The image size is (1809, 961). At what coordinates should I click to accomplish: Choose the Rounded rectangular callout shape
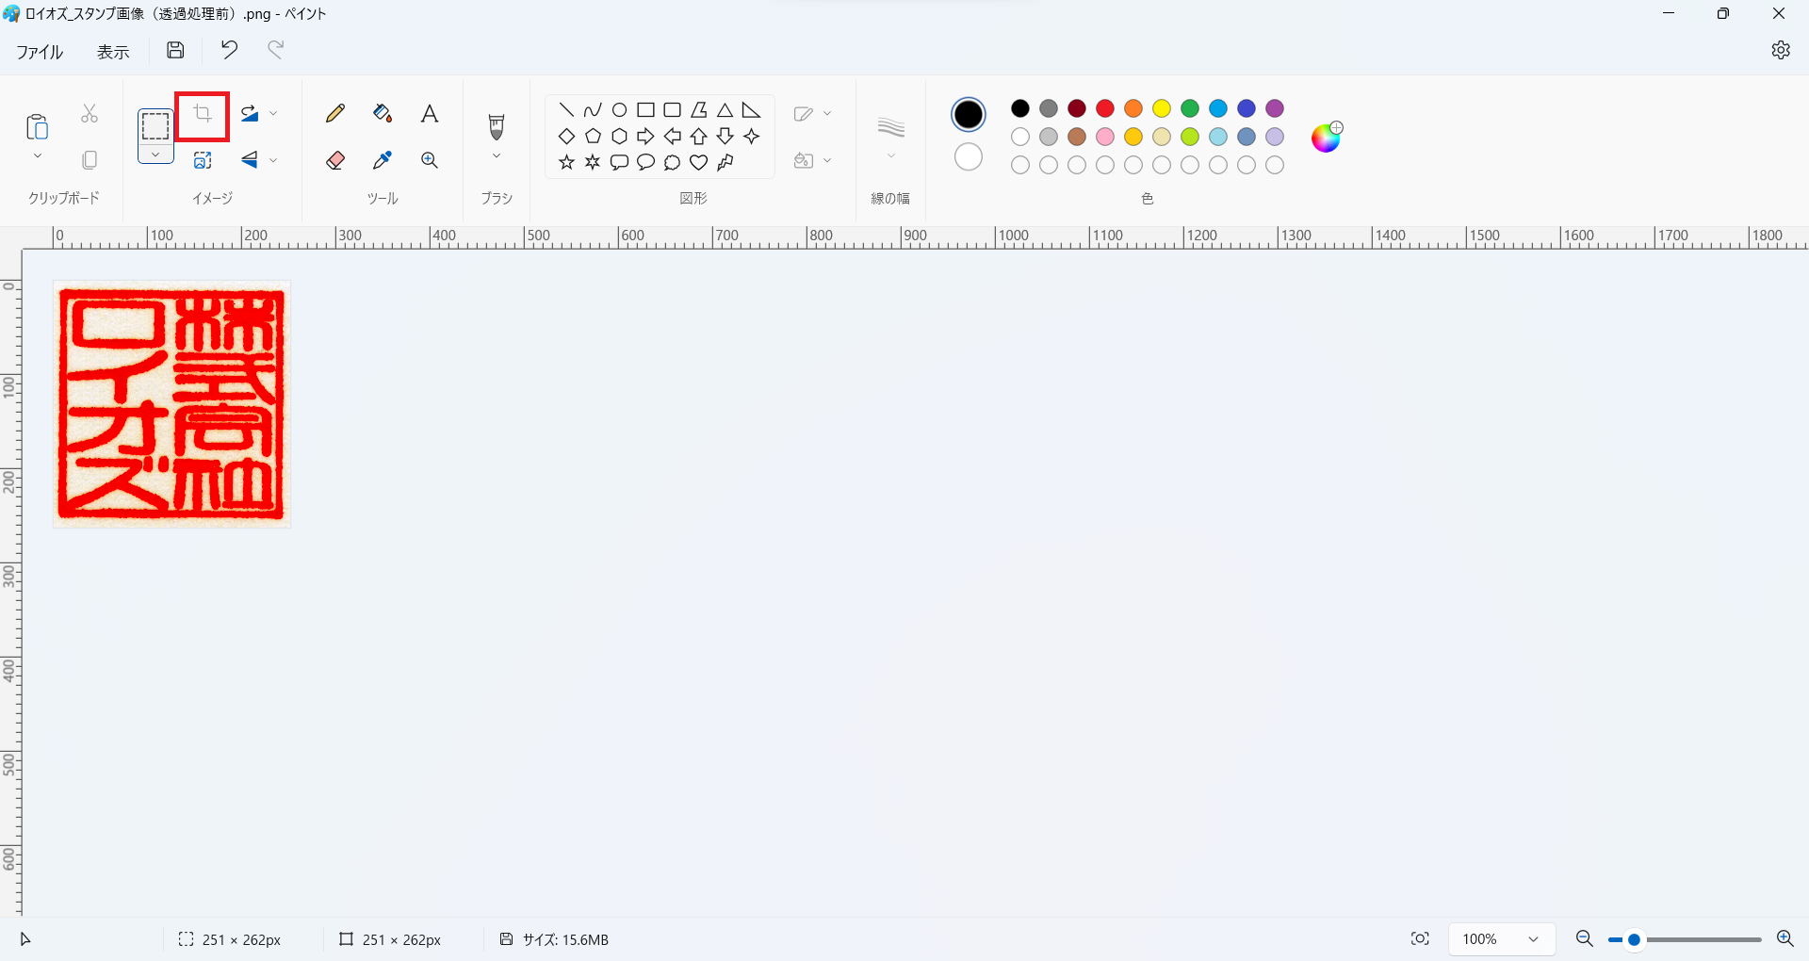(619, 162)
